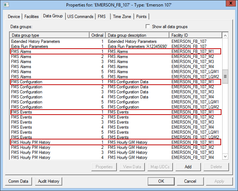
Task: Switch to the UIS Commands tab
Action: click(80, 17)
